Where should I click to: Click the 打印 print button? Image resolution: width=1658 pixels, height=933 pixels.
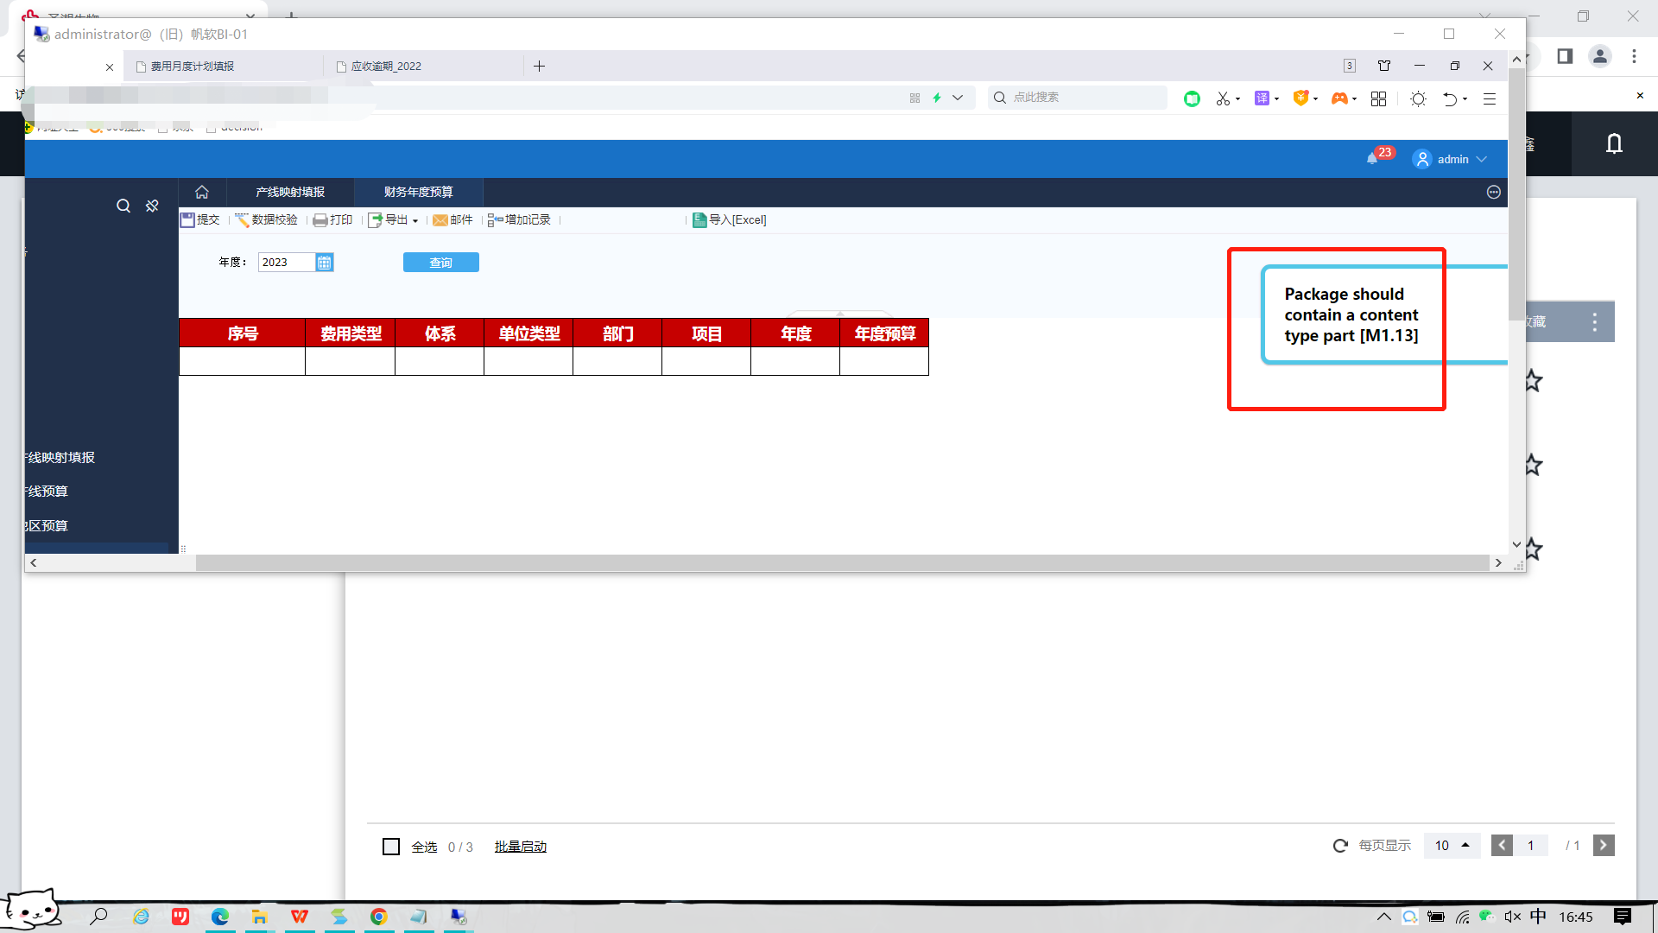[333, 220]
